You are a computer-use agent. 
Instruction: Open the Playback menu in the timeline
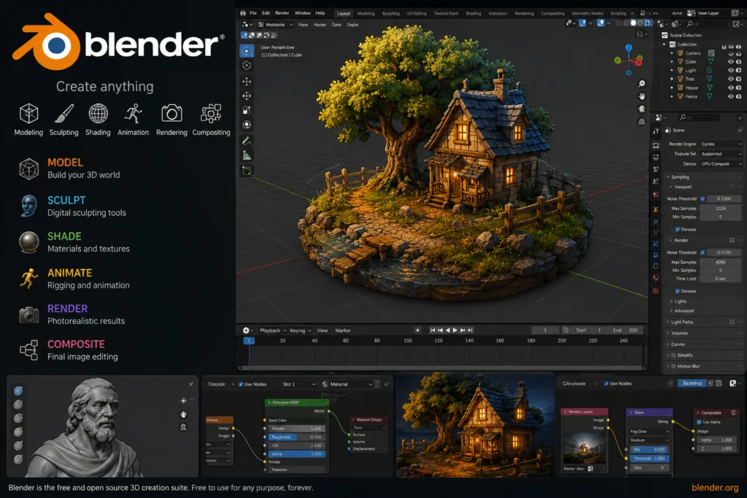pyautogui.click(x=273, y=330)
